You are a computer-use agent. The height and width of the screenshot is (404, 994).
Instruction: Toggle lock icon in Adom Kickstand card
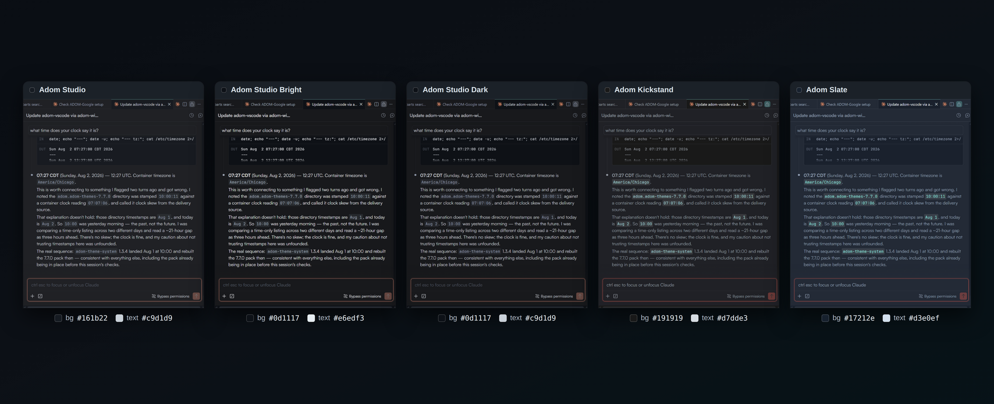tap(767, 104)
